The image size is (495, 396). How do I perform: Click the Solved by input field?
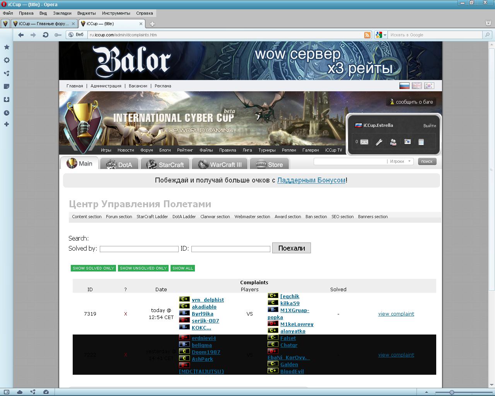coord(139,249)
